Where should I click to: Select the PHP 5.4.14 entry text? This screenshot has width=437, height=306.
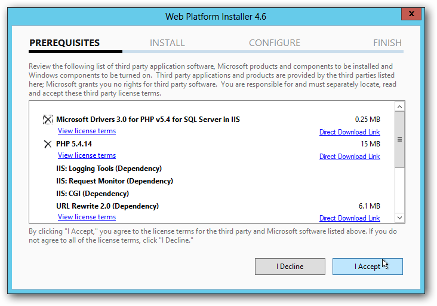74,144
